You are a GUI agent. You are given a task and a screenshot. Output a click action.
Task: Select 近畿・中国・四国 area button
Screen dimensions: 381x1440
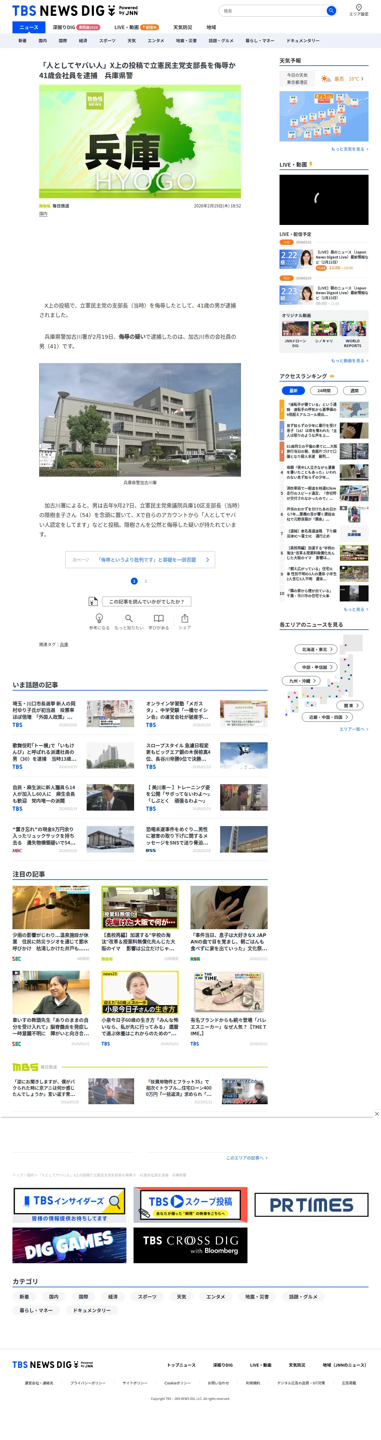coord(328,717)
